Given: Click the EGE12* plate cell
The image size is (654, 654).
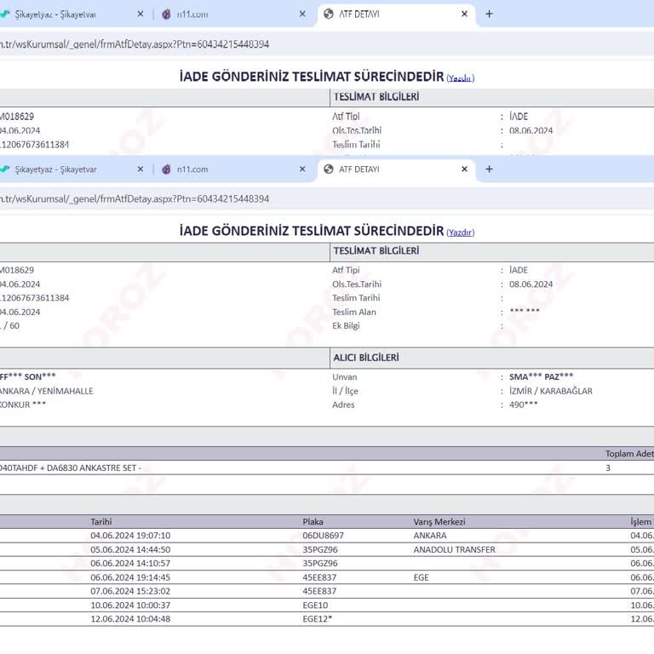Looking at the screenshot, I should (x=318, y=618).
